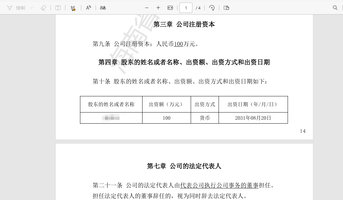Toggle the Fit to width view
343x200 pixels.
click(170, 8)
